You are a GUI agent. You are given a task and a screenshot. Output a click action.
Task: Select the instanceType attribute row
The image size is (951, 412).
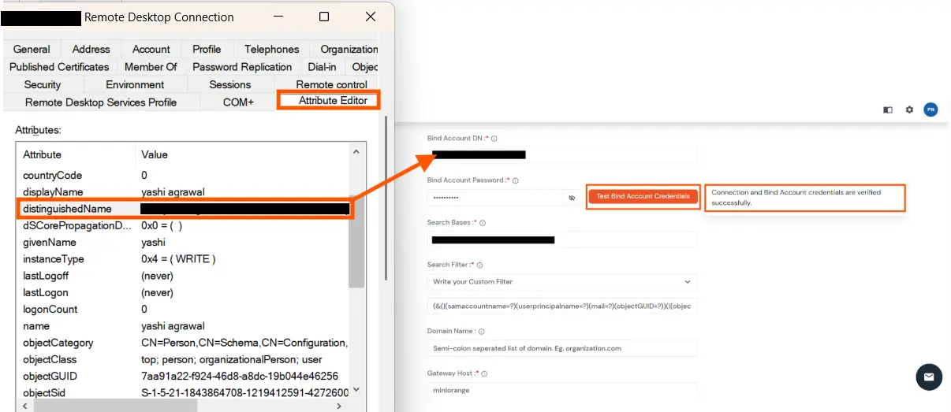[x=183, y=259]
